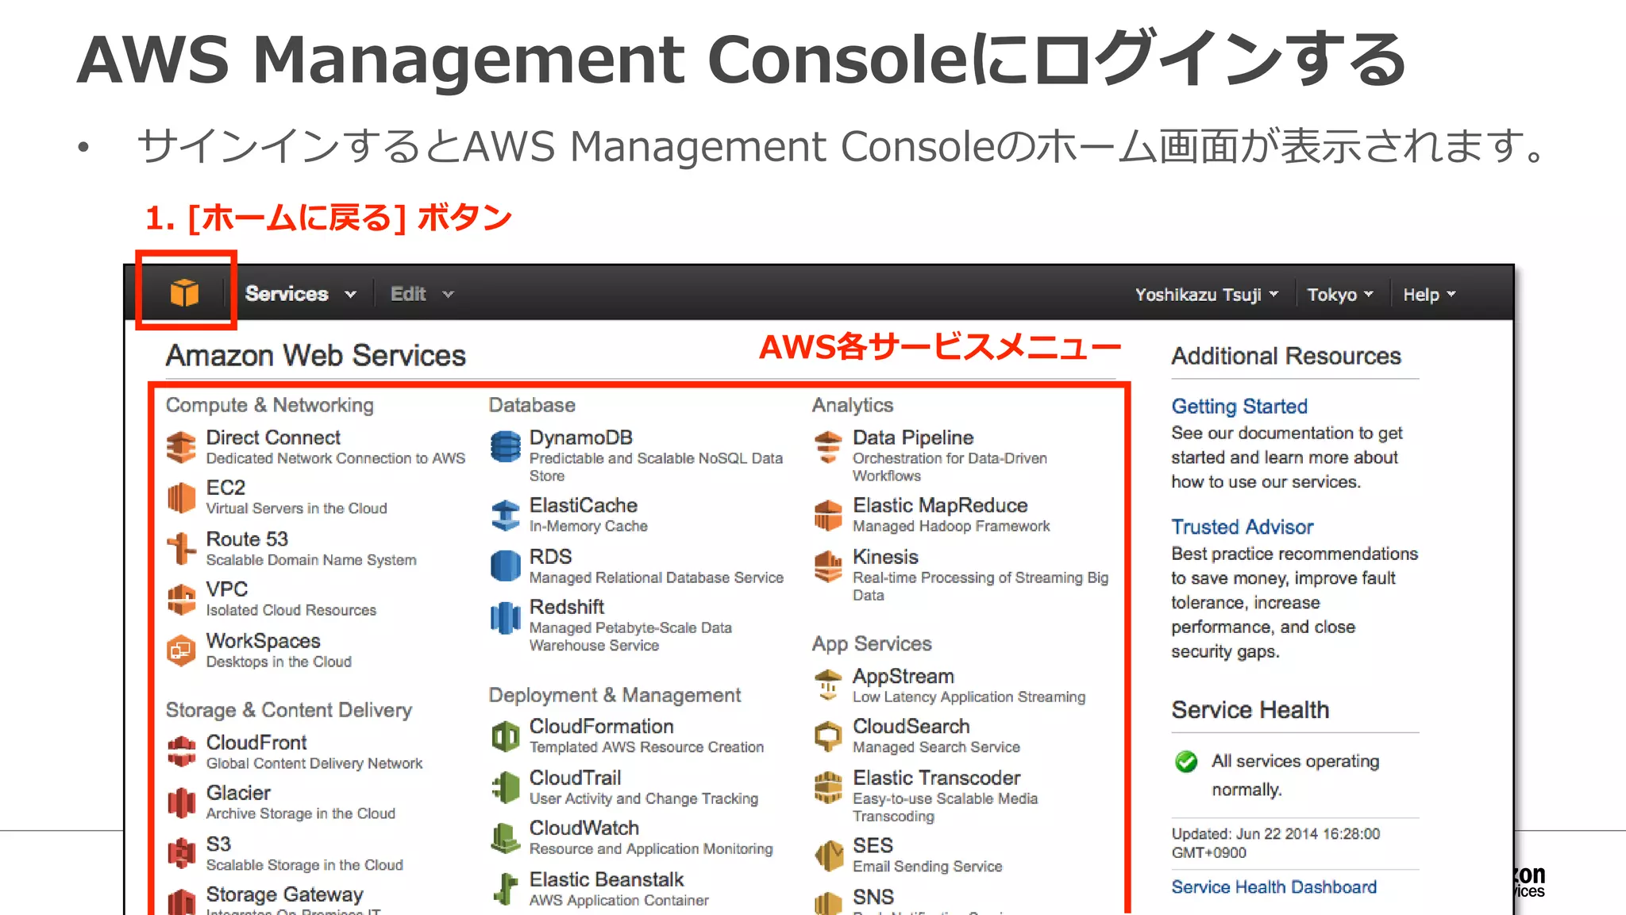Open the Elastic Transcoder service icon
This screenshot has height=915, width=1626.
tap(828, 787)
